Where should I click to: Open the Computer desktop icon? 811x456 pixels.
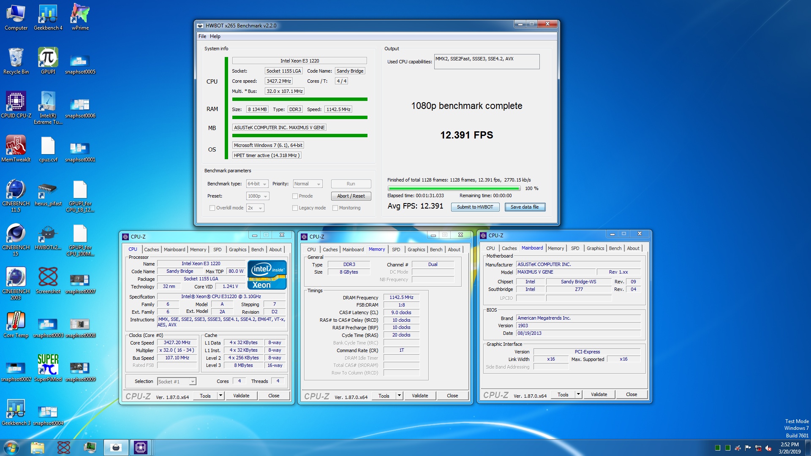coord(16,18)
